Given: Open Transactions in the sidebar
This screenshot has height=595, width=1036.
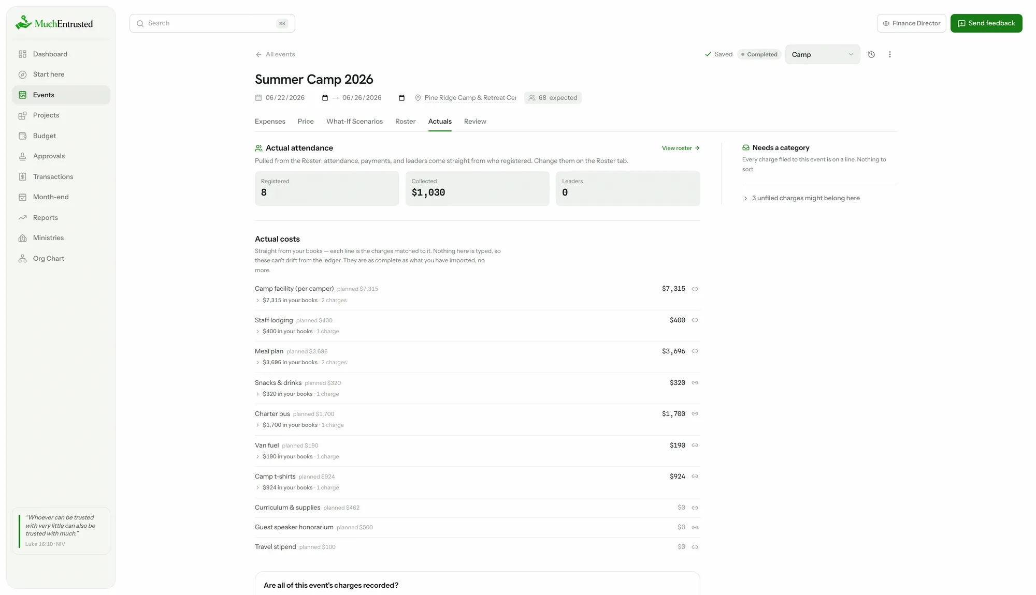Looking at the screenshot, I should click(61, 177).
